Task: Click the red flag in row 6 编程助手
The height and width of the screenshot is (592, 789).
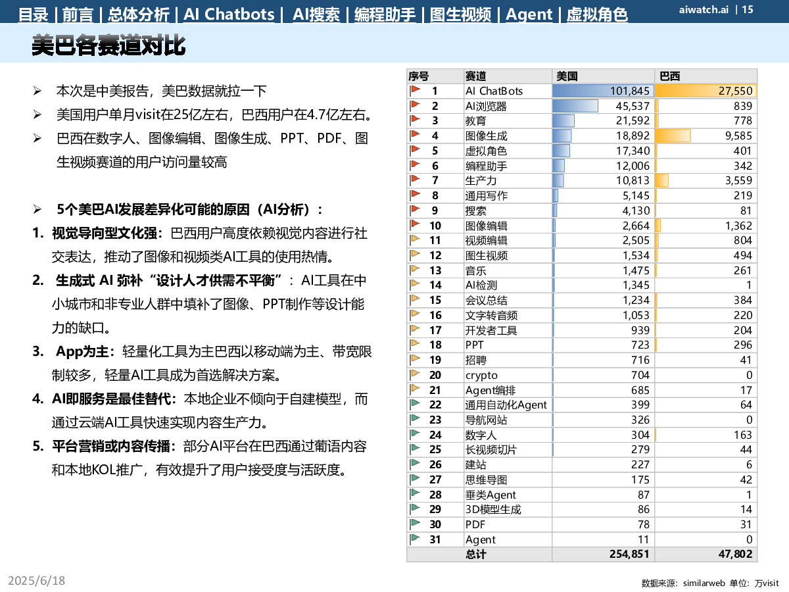Action: [415, 165]
